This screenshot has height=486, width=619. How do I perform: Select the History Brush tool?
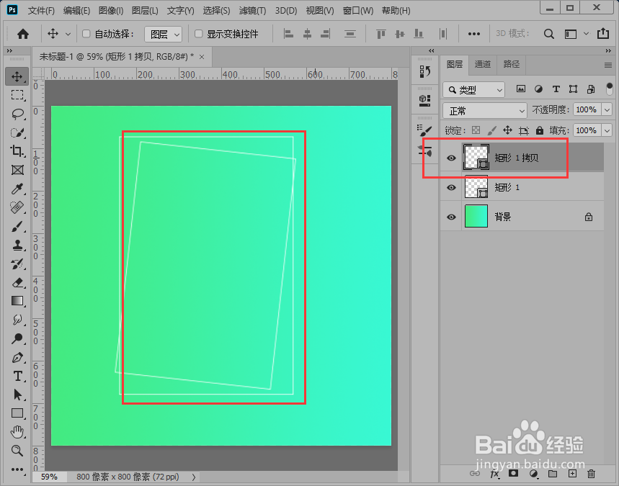17,264
